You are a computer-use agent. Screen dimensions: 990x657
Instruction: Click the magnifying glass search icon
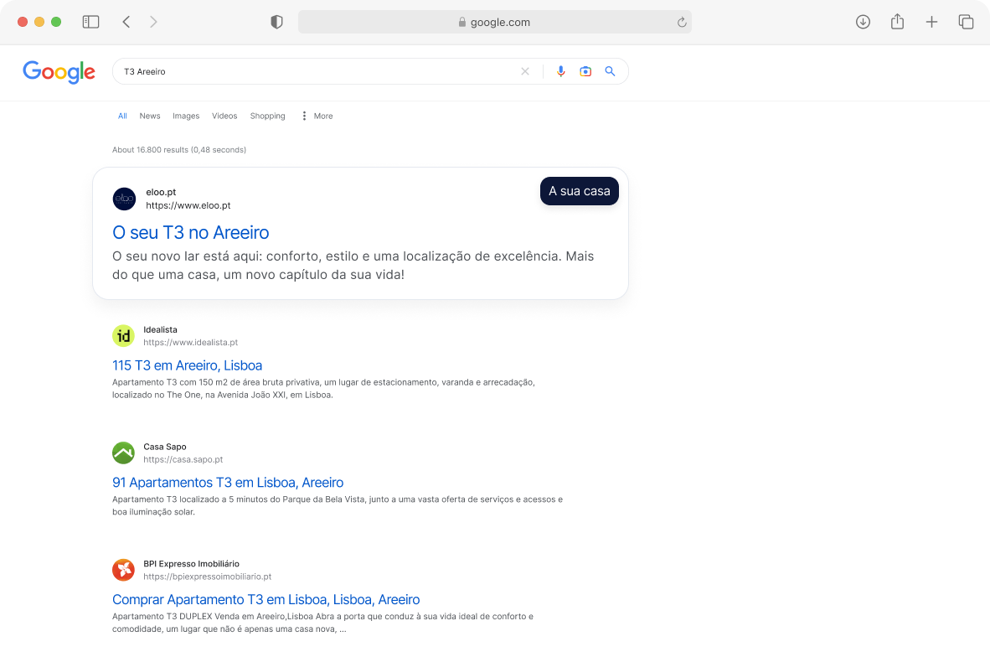point(610,71)
